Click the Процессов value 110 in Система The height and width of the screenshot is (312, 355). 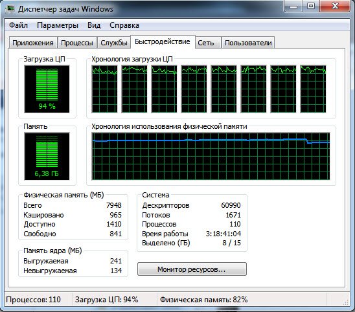235,224
